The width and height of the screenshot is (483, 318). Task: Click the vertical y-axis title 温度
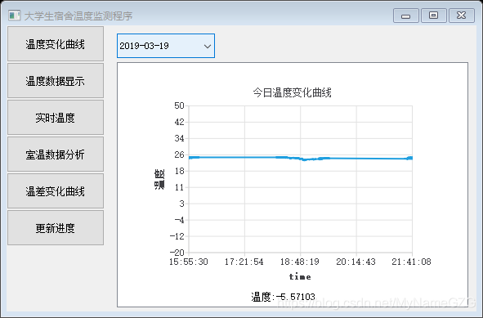click(159, 179)
